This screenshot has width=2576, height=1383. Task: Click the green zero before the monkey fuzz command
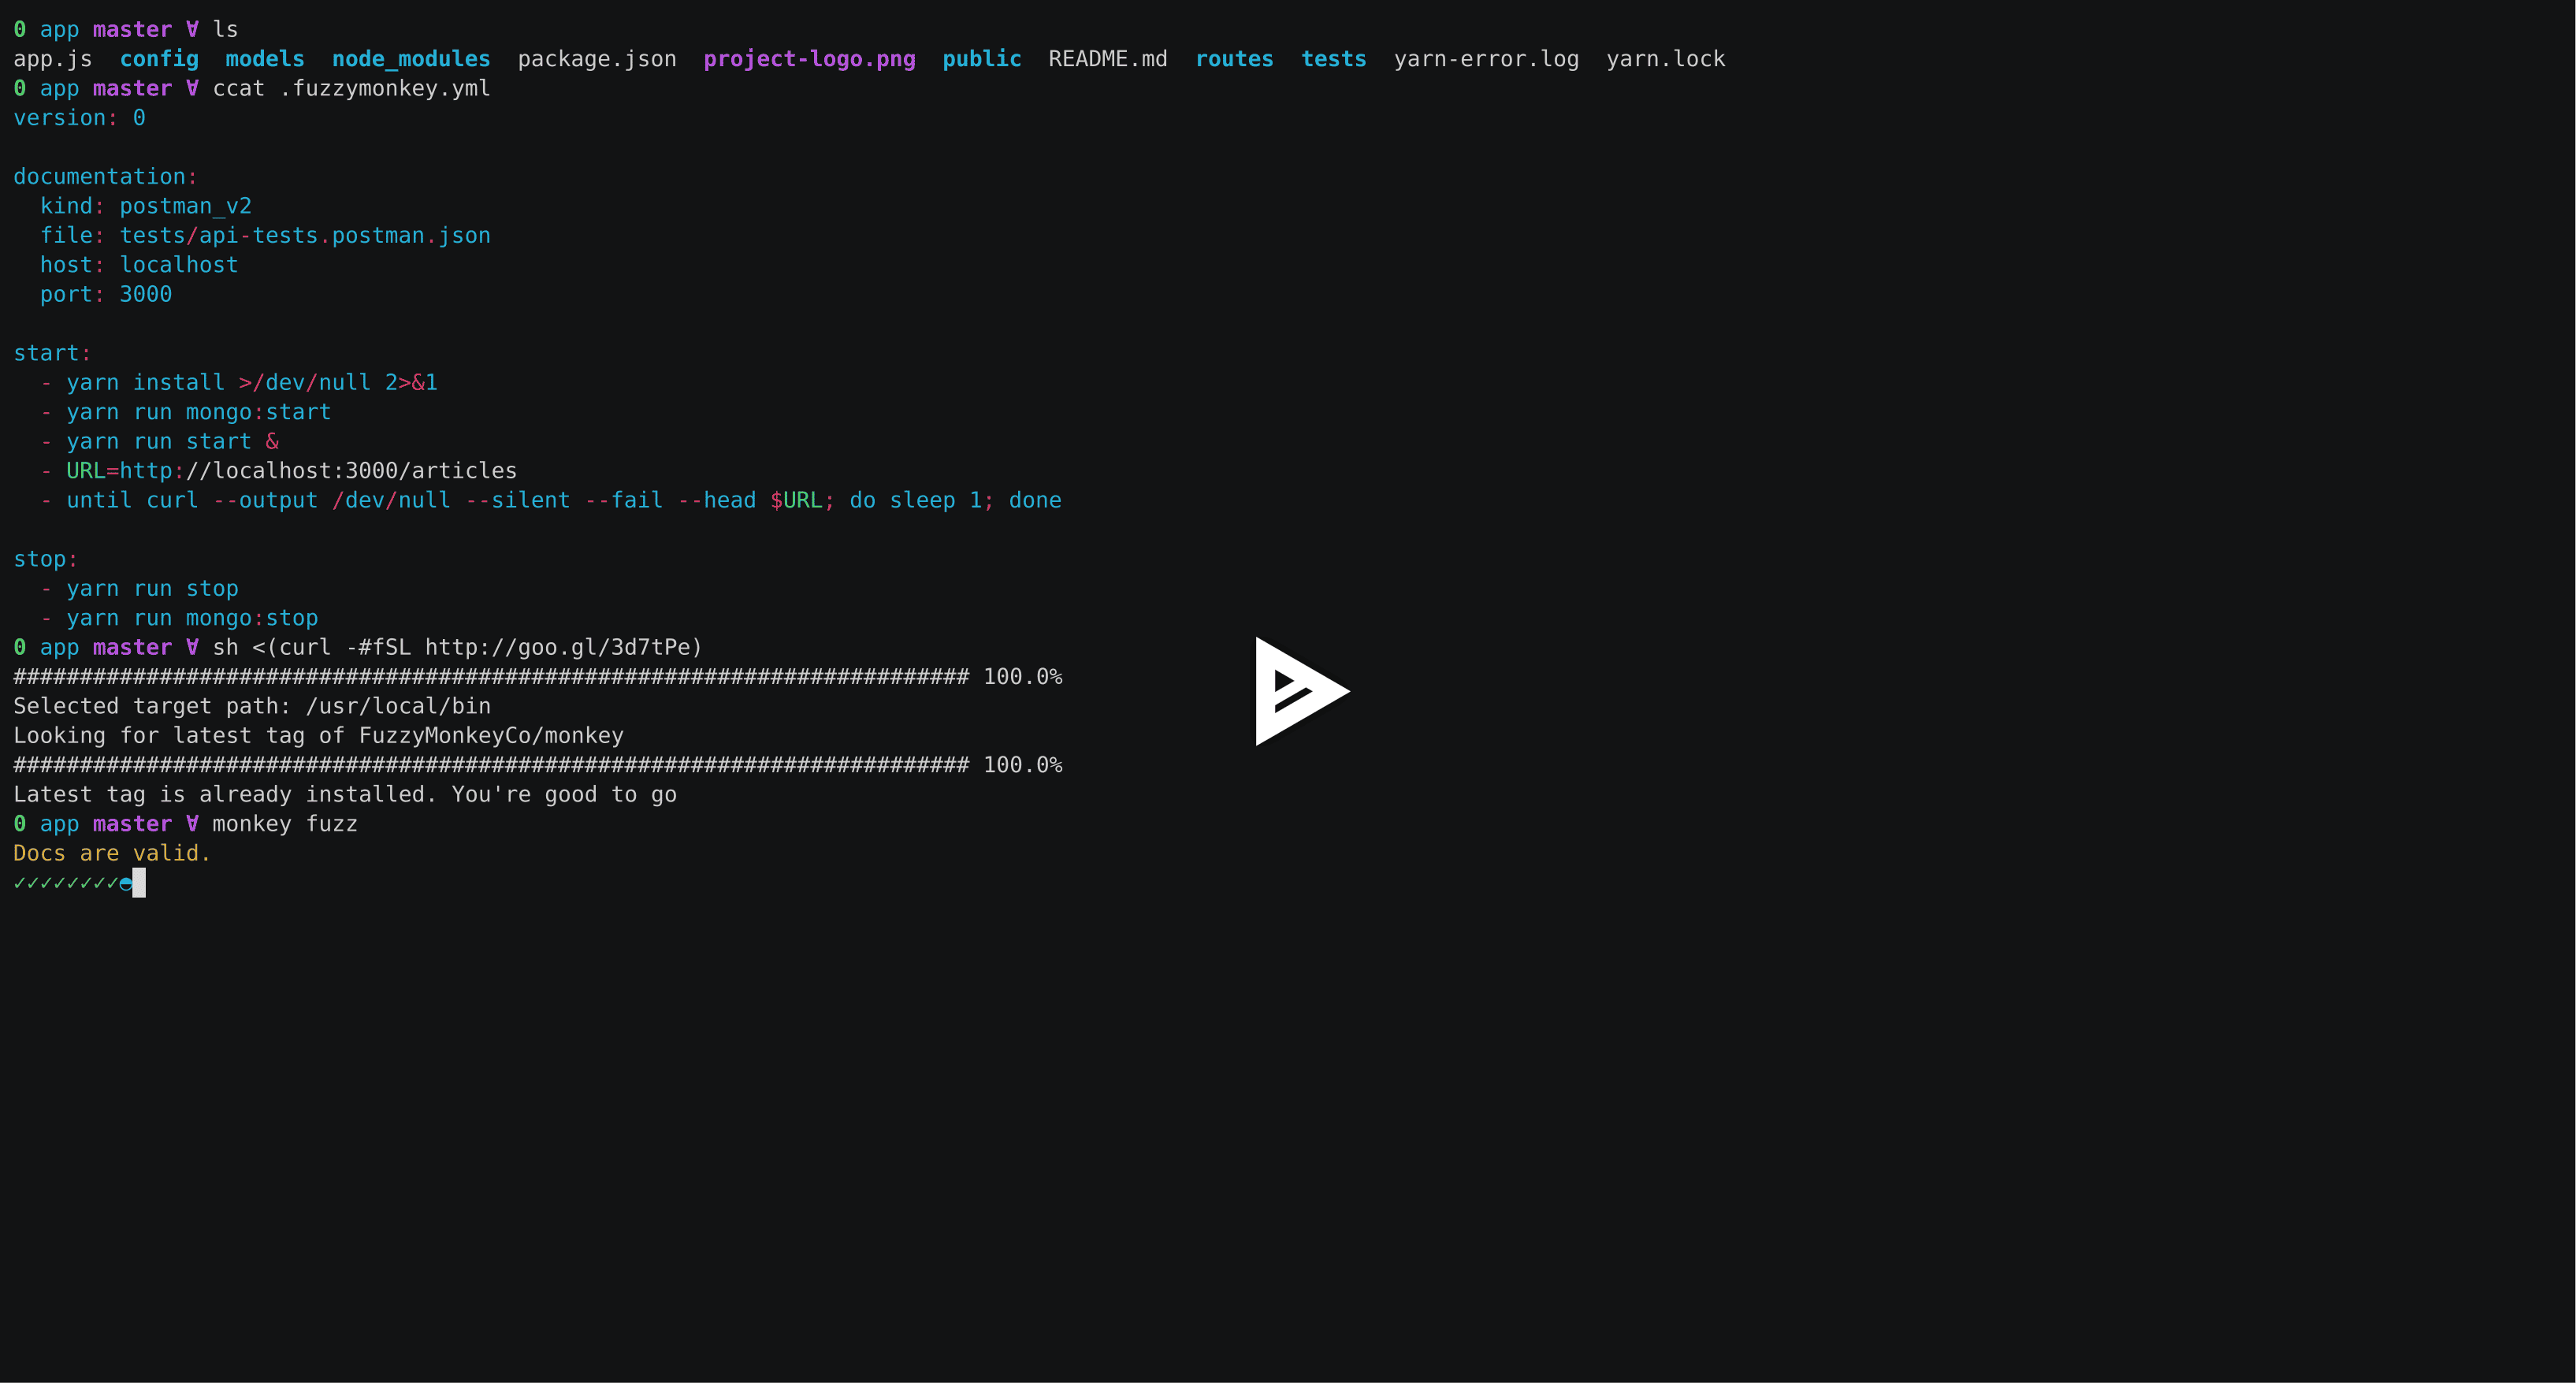tap(19, 823)
